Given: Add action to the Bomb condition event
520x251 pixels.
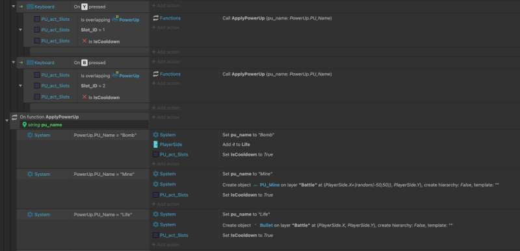Looking at the screenshot, I should tap(166, 163).
